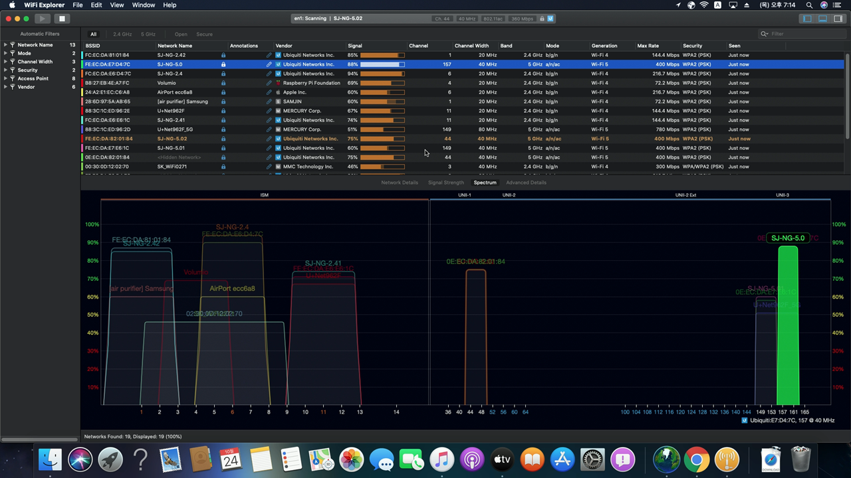This screenshot has height=478, width=851.
Task: Click the signal bar of SJ-NG-5.0 row
Action: [x=382, y=64]
